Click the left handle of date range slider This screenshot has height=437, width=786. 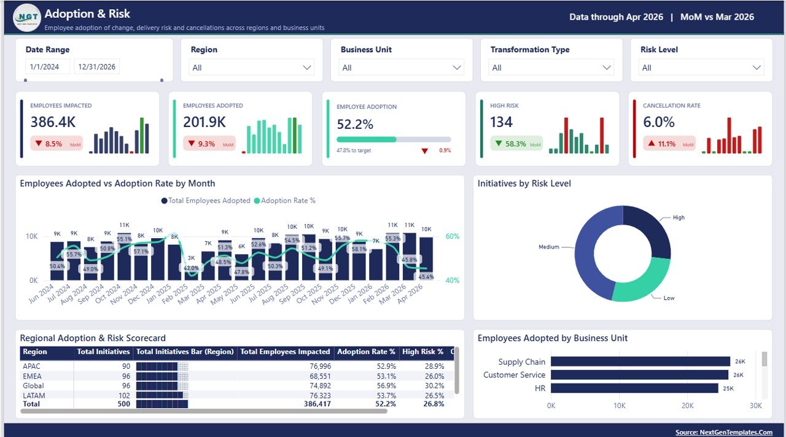26,80
